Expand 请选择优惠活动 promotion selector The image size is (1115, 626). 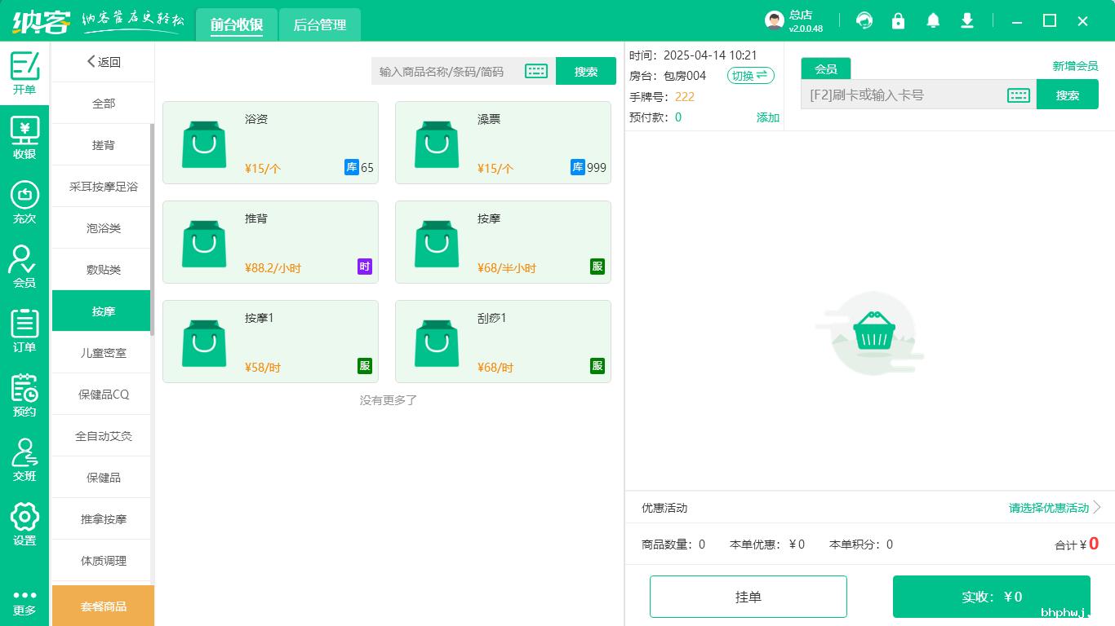click(1055, 508)
